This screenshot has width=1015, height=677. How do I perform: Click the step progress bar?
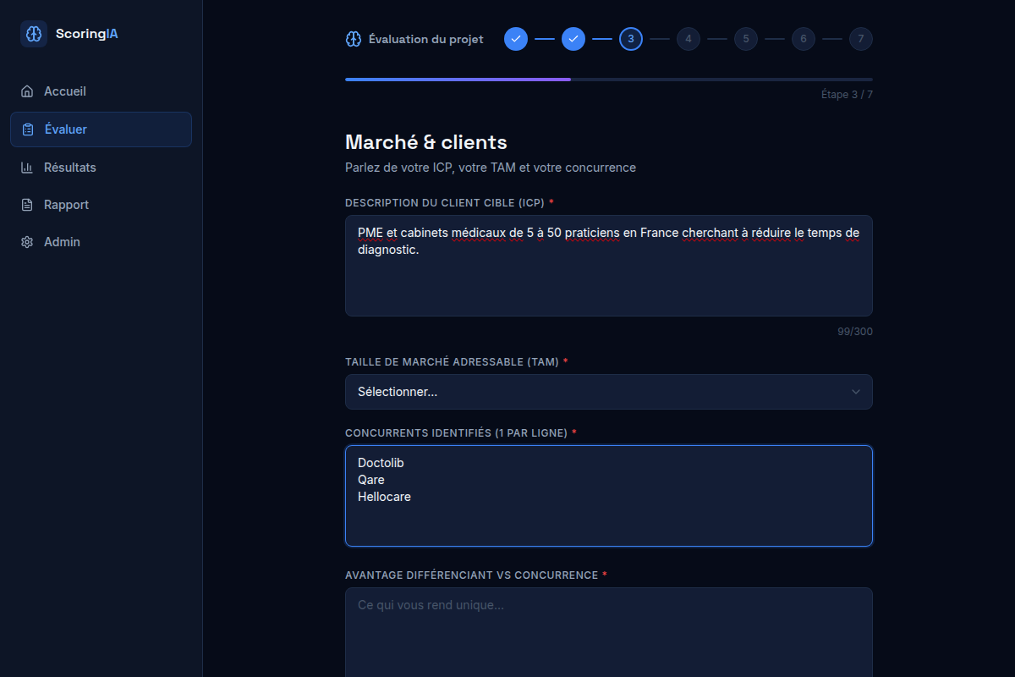(x=609, y=80)
